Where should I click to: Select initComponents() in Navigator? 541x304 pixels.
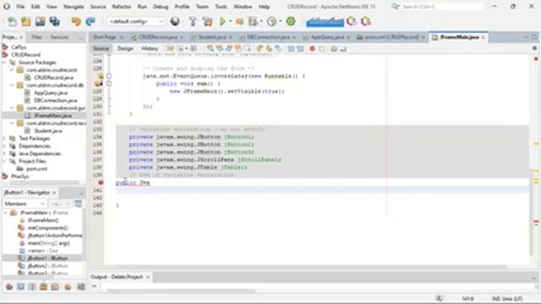(47, 228)
